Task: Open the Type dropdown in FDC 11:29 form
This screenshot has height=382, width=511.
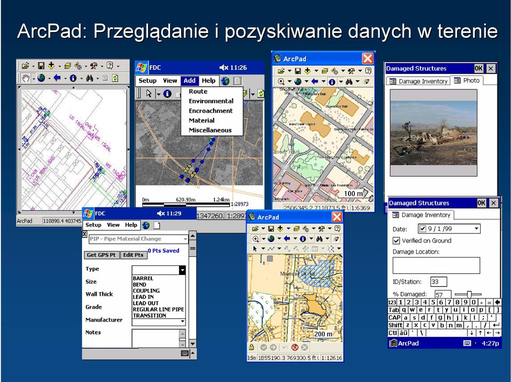Action: coord(182,270)
